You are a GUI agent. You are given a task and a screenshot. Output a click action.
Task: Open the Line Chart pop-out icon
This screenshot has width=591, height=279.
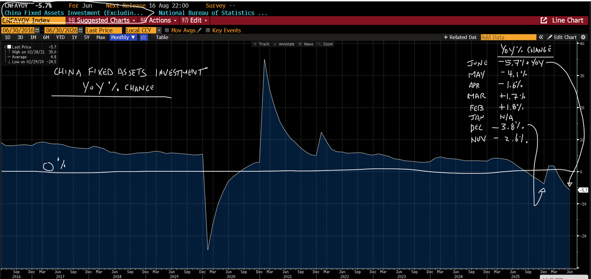click(544, 21)
